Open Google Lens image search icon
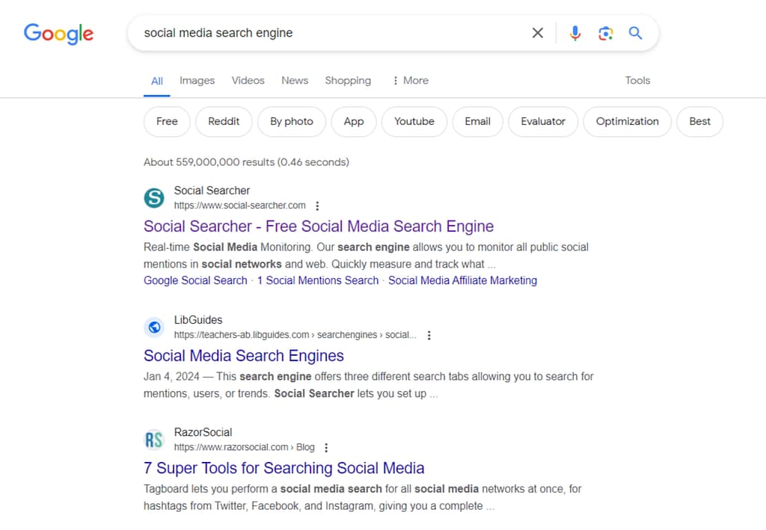Screen dimensions: 766x530 (x=605, y=33)
